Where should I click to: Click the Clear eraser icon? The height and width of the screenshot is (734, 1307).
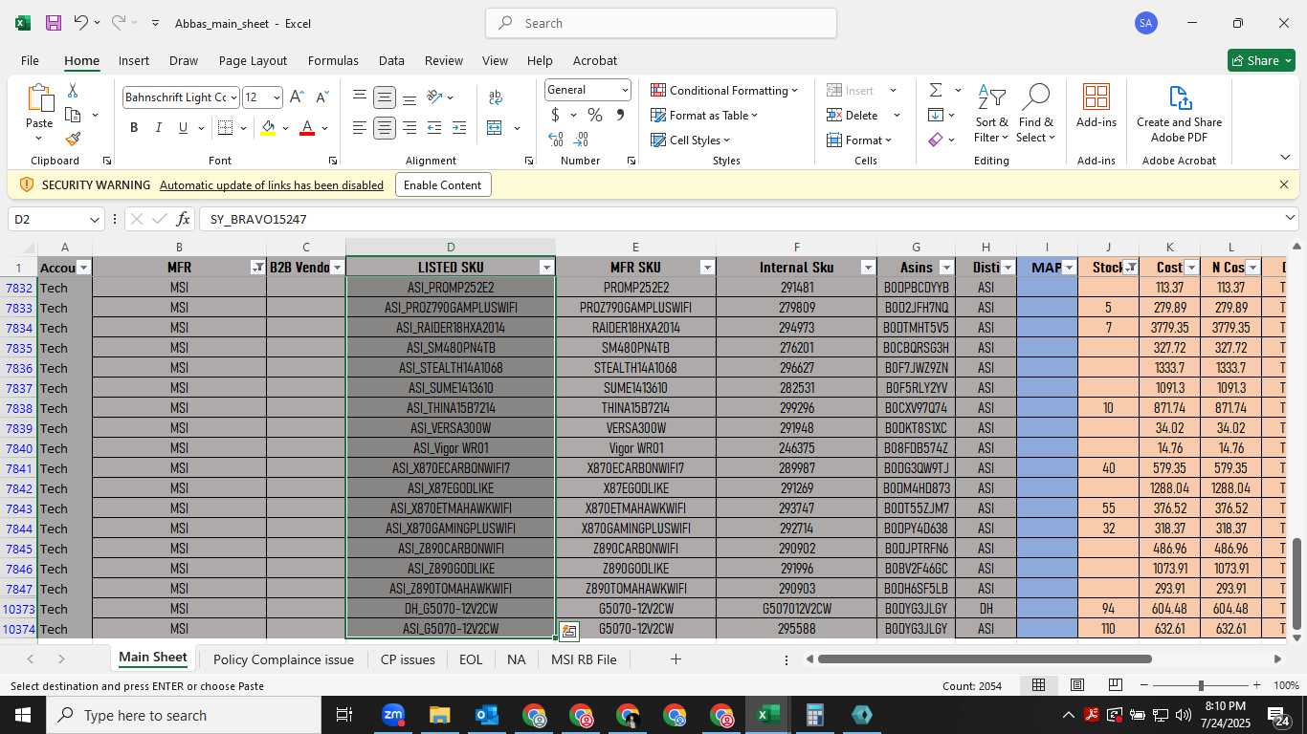(x=935, y=140)
